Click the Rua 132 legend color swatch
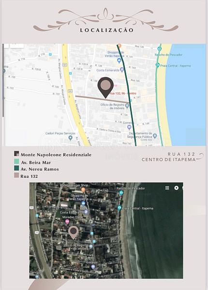 pos(16,175)
